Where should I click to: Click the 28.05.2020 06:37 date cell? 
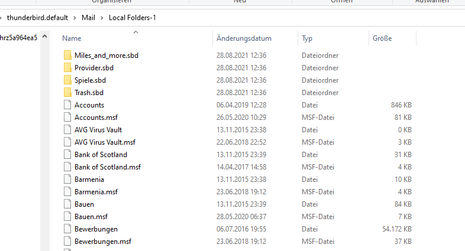point(241,217)
